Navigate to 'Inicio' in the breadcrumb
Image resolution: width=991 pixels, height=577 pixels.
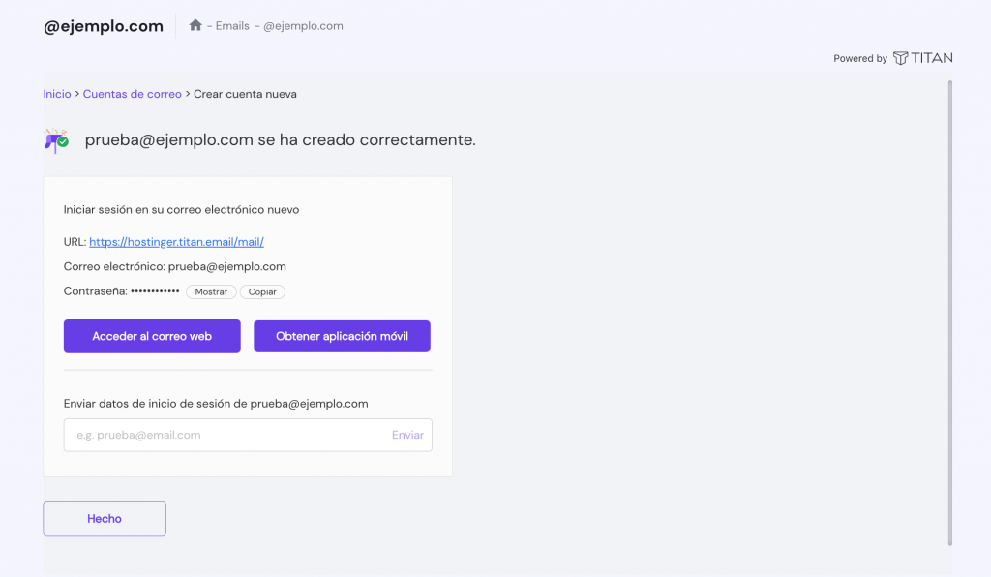point(56,94)
